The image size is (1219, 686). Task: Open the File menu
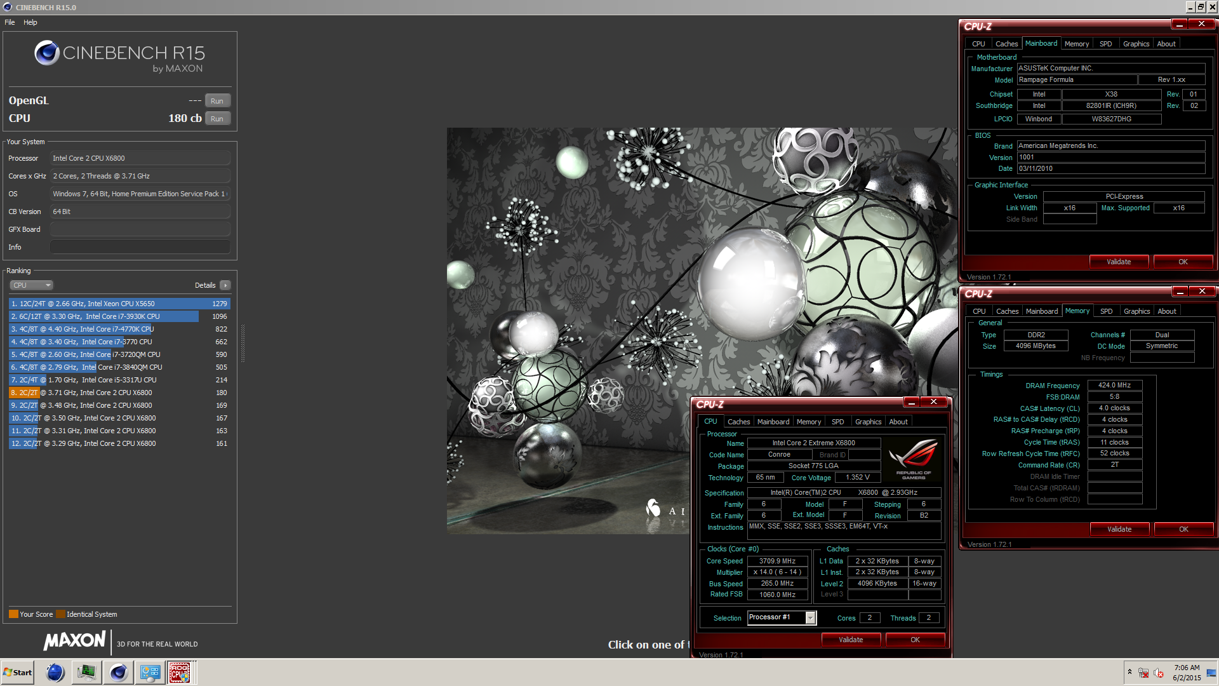pyautogui.click(x=10, y=22)
